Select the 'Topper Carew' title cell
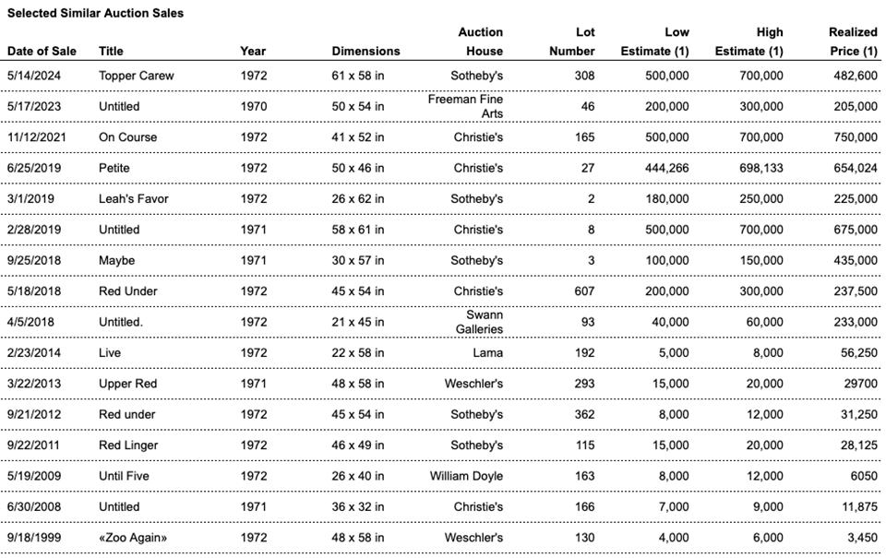886x558 pixels. pyautogui.click(x=136, y=76)
